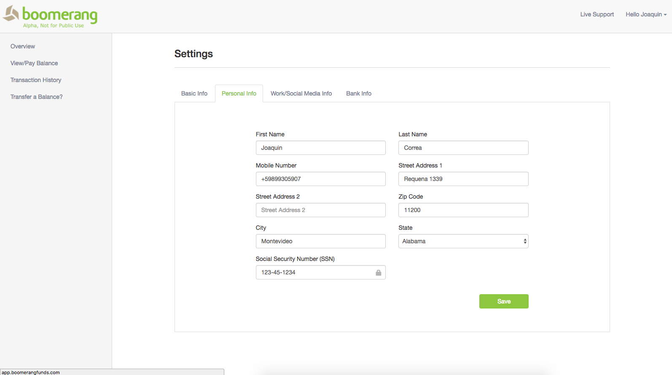Click Transfer a Balance? link
This screenshot has width=672, height=375.
tap(37, 97)
